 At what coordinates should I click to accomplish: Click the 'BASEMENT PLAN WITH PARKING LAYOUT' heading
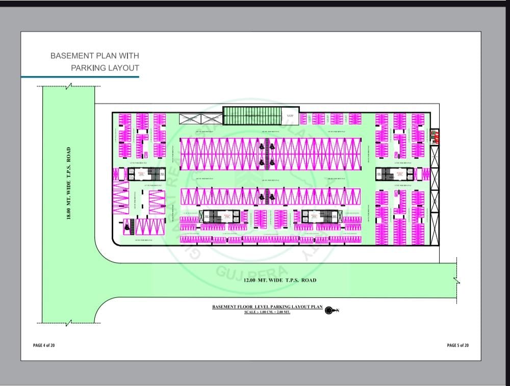point(95,61)
